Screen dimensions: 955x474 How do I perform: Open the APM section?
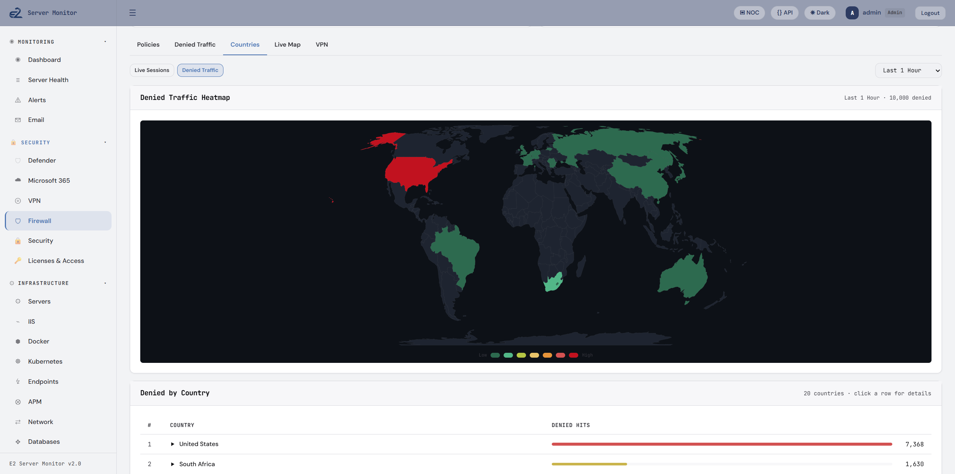coord(34,402)
